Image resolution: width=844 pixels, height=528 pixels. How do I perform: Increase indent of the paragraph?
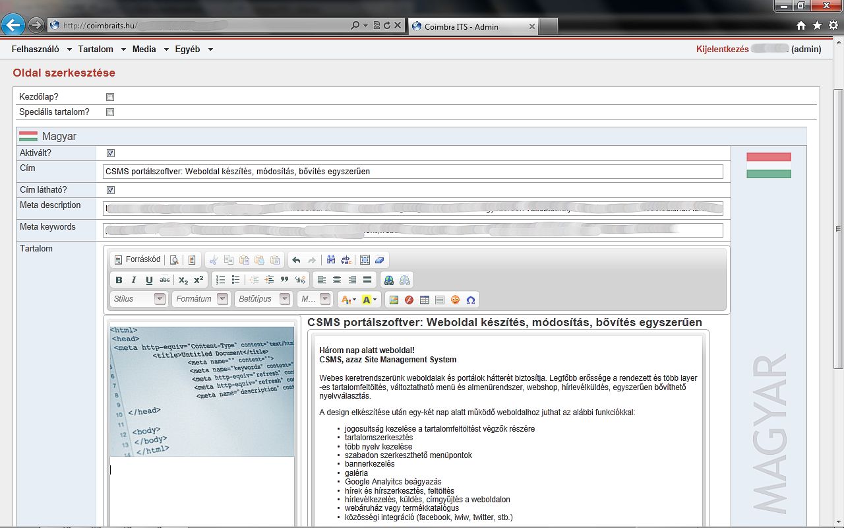(270, 280)
